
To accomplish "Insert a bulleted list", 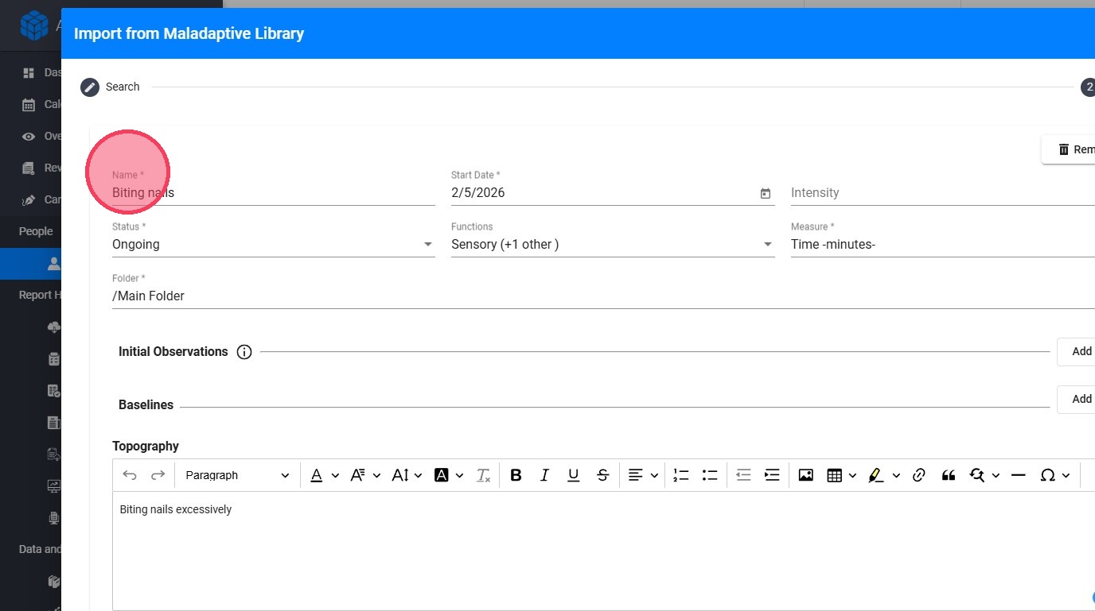I will (710, 475).
